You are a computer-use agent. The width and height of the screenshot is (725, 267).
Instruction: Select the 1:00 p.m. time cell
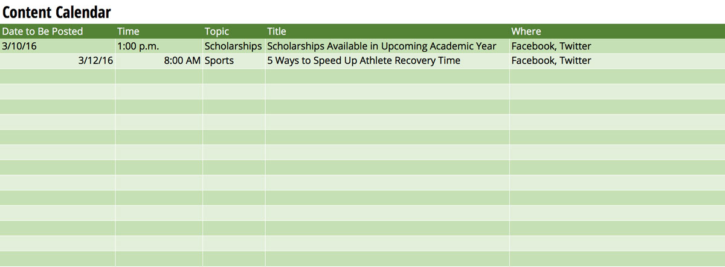tap(138, 46)
